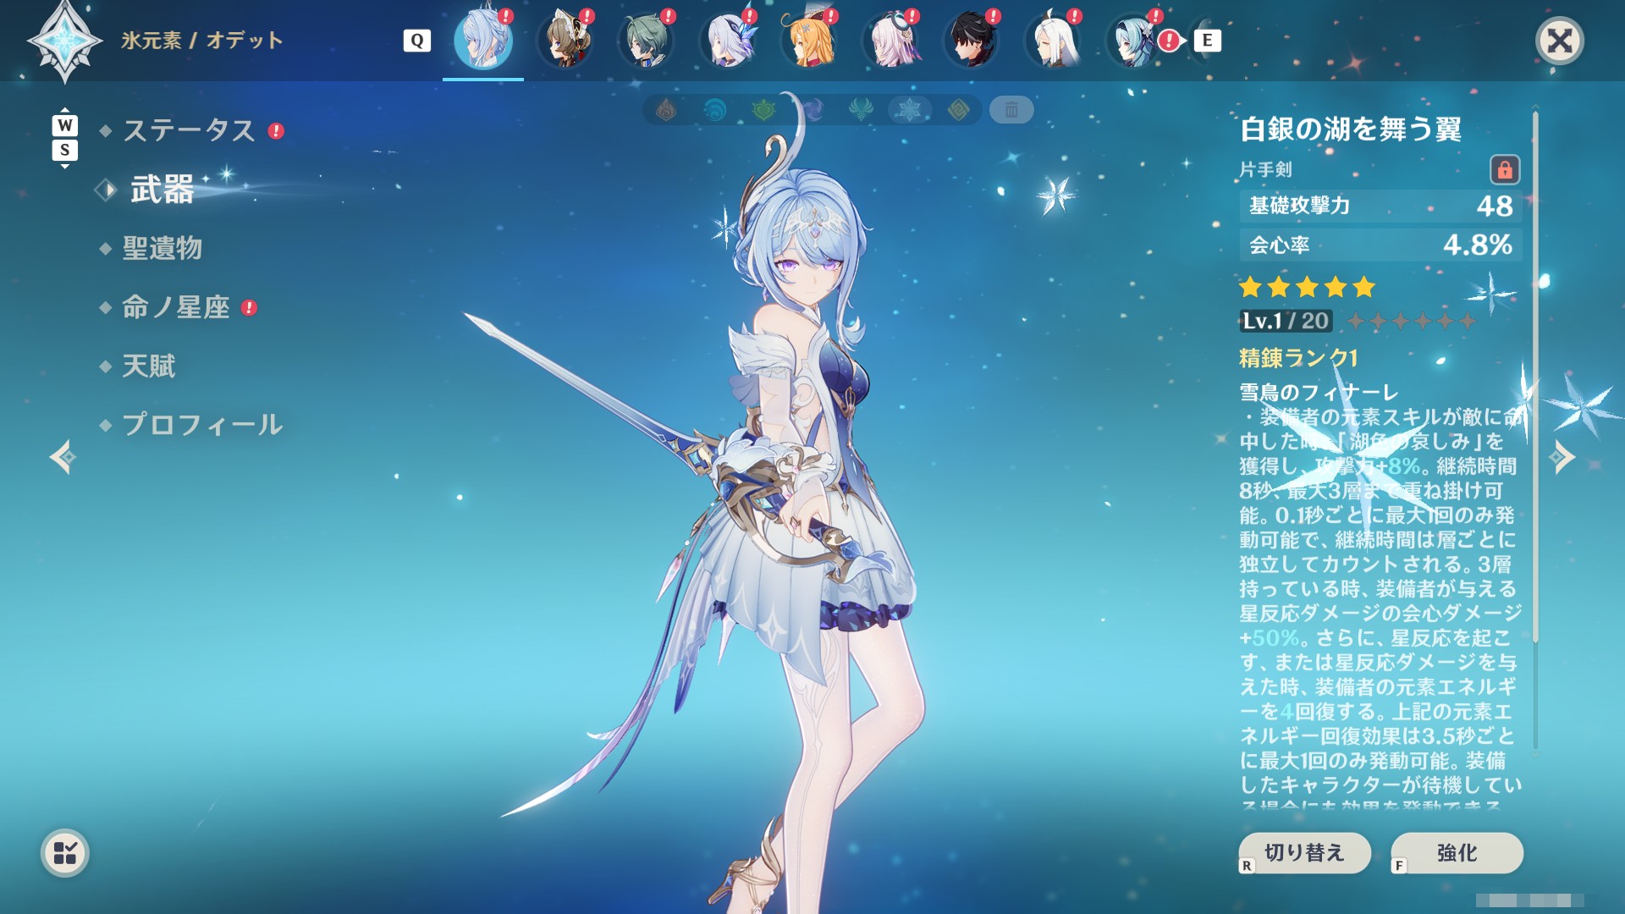Click the 片手剣 weapon type label
The width and height of the screenshot is (1625, 914).
(1265, 169)
